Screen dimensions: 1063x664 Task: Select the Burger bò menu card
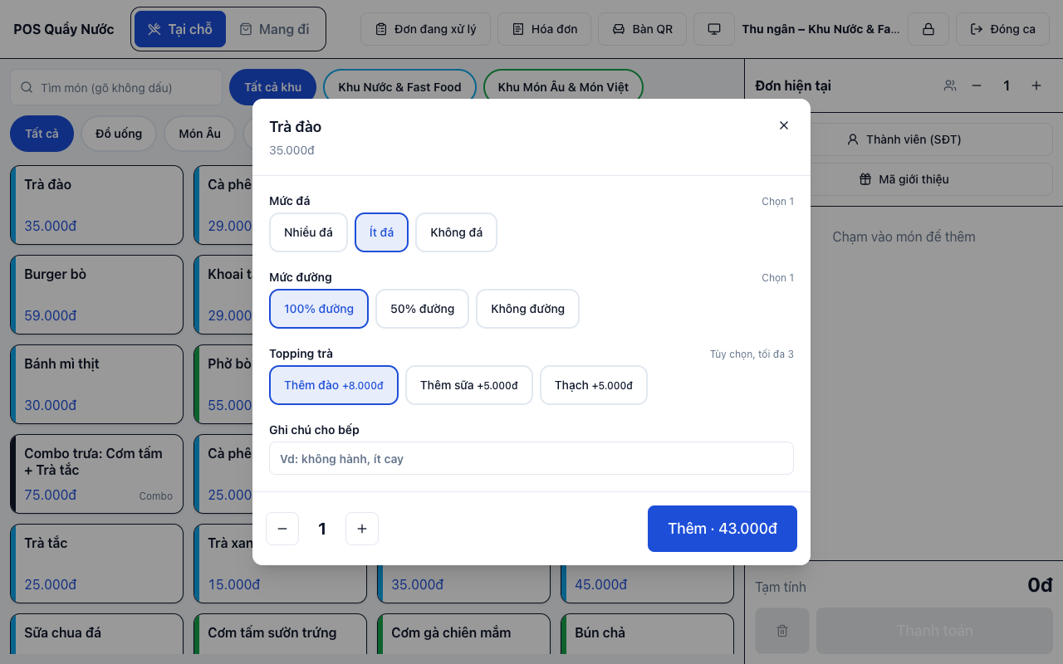point(96,295)
